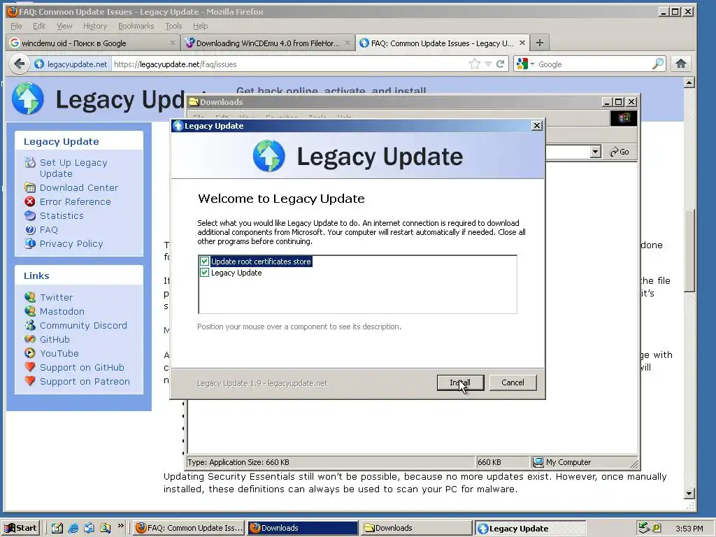Click the Statistics sidebar icon
Image resolution: width=716 pixels, height=537 pixels.
point(30,215)
